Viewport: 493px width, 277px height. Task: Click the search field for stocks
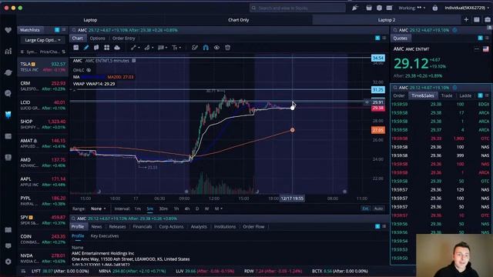coord(297,8)
